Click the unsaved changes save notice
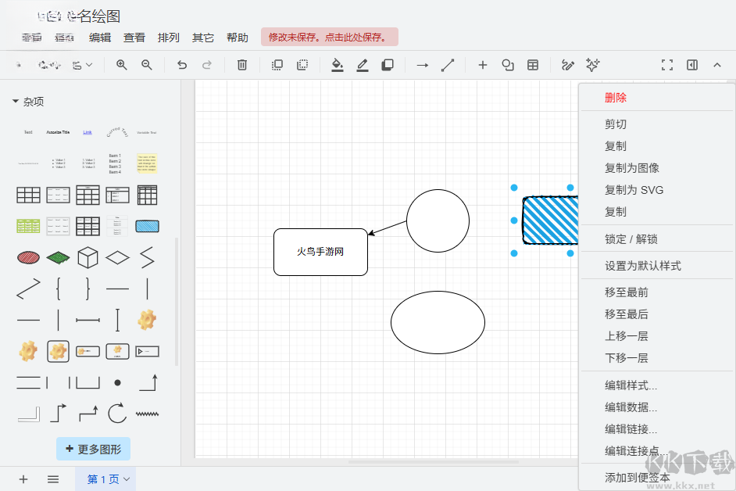736x491 pixels. pyautogui.click(x=330, y=37)
